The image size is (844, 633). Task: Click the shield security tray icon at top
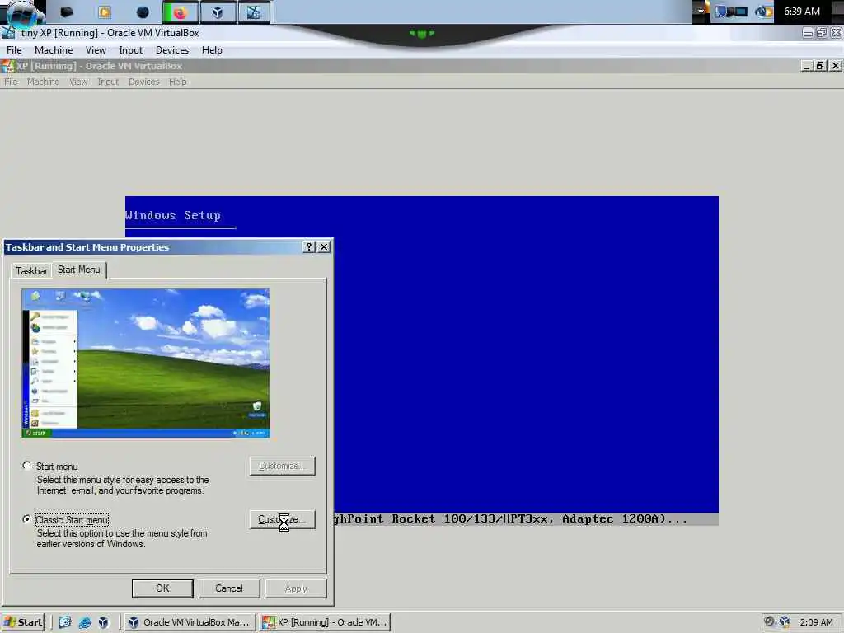(x=721, y=12)
